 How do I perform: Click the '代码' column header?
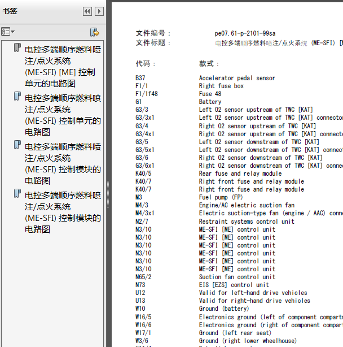146,64
